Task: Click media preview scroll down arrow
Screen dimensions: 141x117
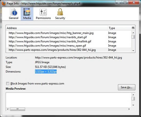Action: click(x=133, y=105)
